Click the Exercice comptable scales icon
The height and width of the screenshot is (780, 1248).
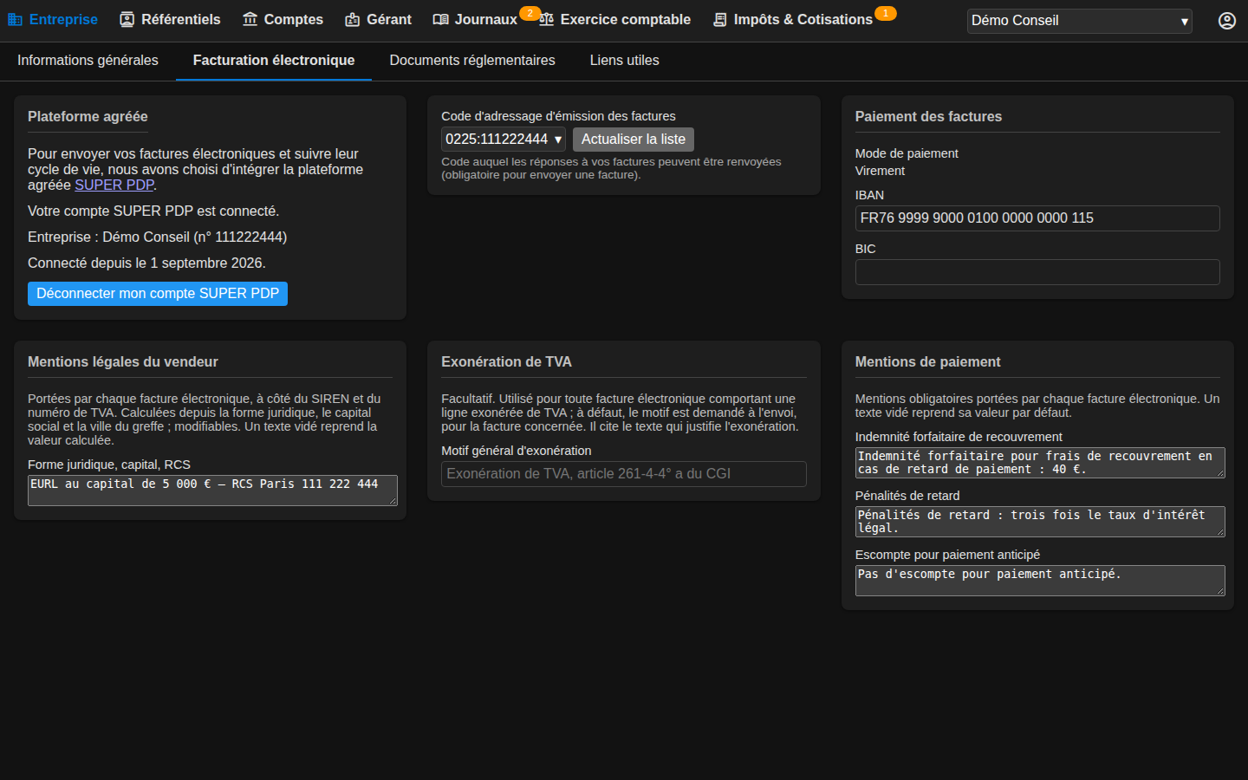(546, 19)
